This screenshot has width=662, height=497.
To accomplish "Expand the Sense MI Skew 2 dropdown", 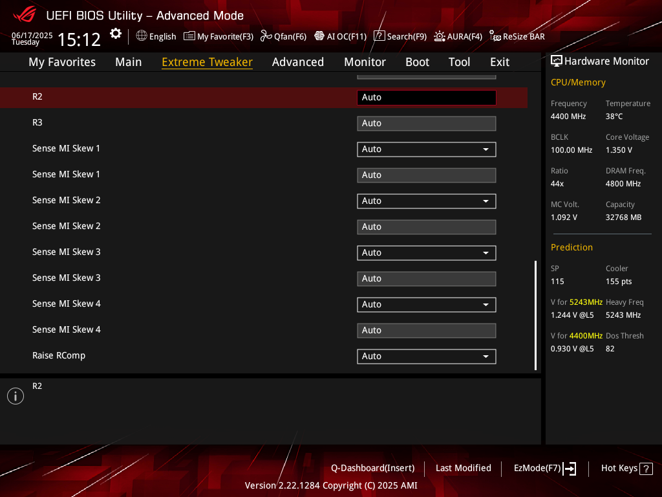I will coord(427,201).
